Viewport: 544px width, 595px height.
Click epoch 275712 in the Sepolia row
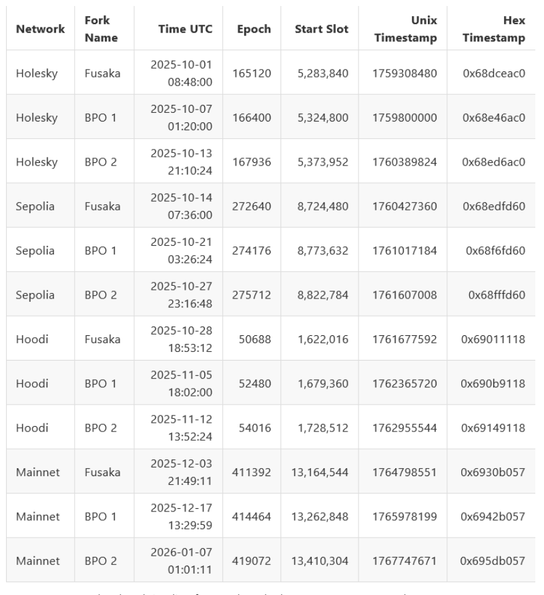252,294
